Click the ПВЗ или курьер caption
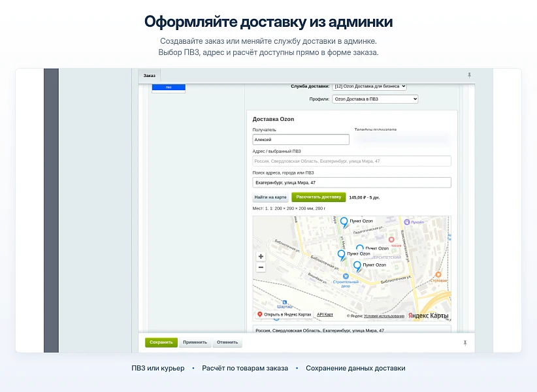This screenshot has width=537, height=392. [158, 368]
